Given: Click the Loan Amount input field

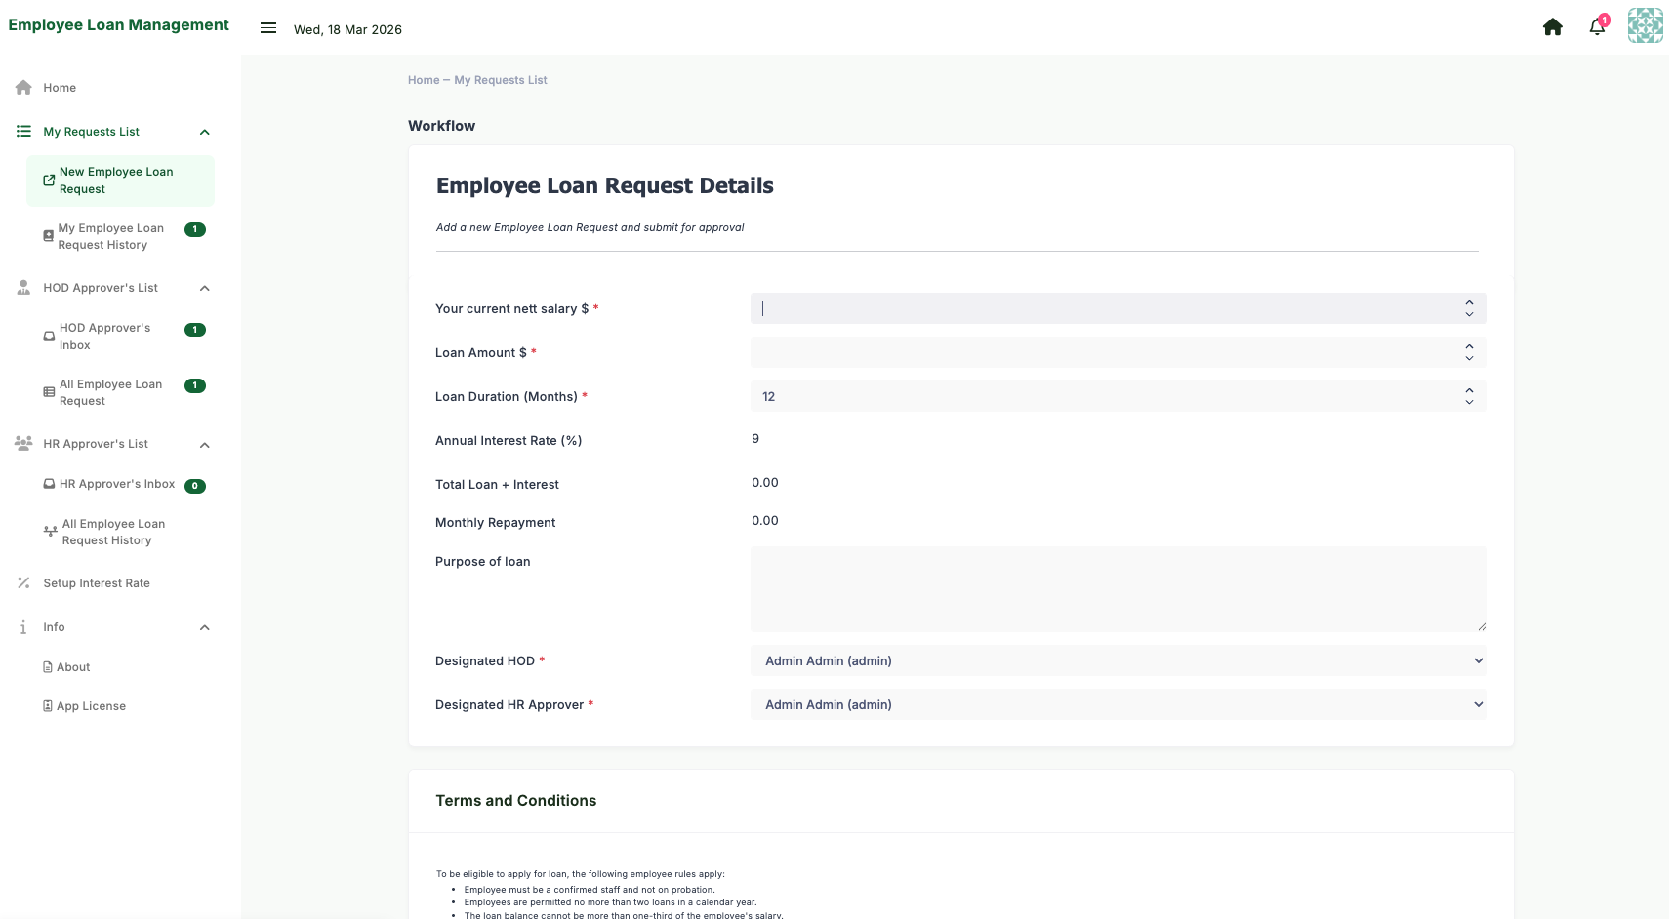Looking at the screenshot, I should pyautogui.click(x=1103, y=353).
